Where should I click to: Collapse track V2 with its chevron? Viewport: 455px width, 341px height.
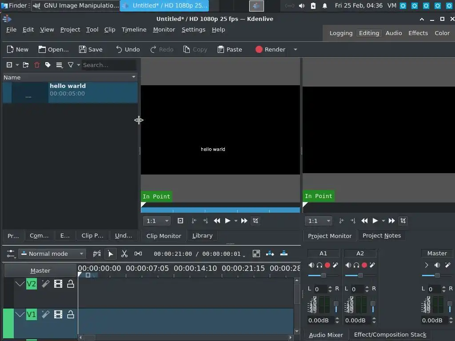[x=20, y=284]
